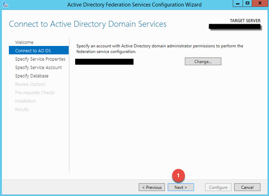
Task: Cancel the configuration wizard
Action: [x=247, y=187]
